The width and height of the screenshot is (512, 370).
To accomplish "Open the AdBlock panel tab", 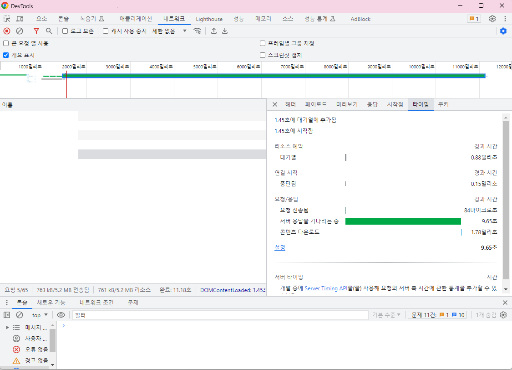I will (x=360, y=19).
